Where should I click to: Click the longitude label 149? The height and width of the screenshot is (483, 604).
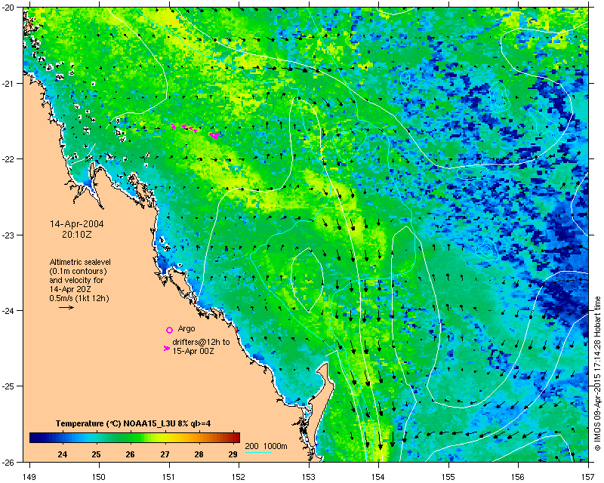pyautogui.click(x=29, y=477)
